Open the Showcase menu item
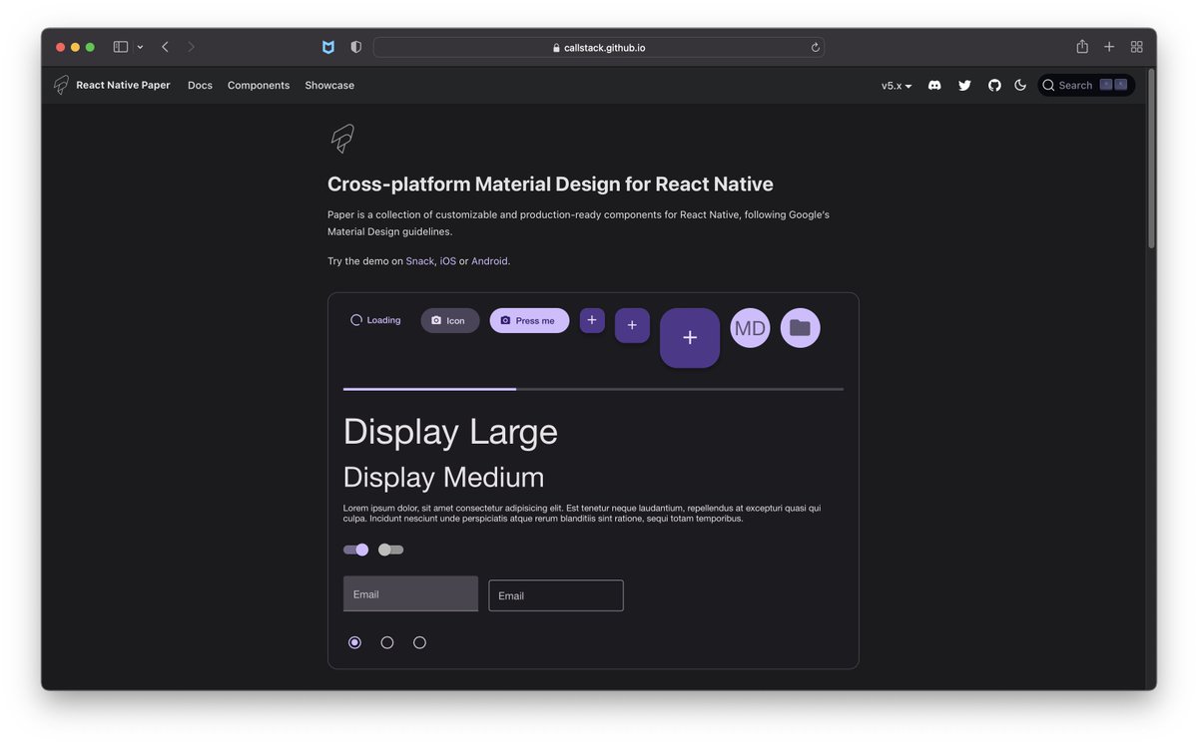This screenshot has height=745, width=1198. [x=329, y=86]
